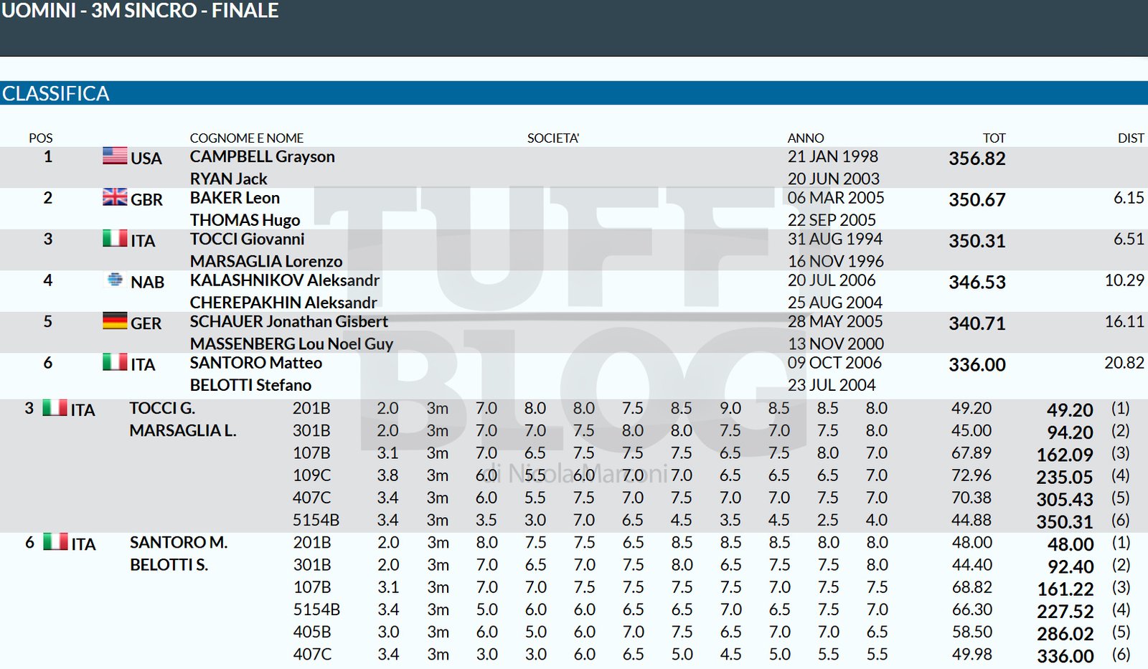Click the distance value 16.11
The width and height of the screenshot is (1148, 669).
(1124, 321)
